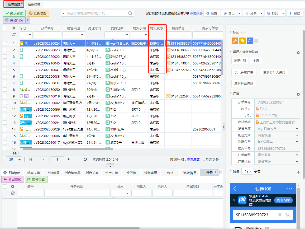
Task: Tick the checkbox for row 6 order JY202302200038
Action: 5,77
